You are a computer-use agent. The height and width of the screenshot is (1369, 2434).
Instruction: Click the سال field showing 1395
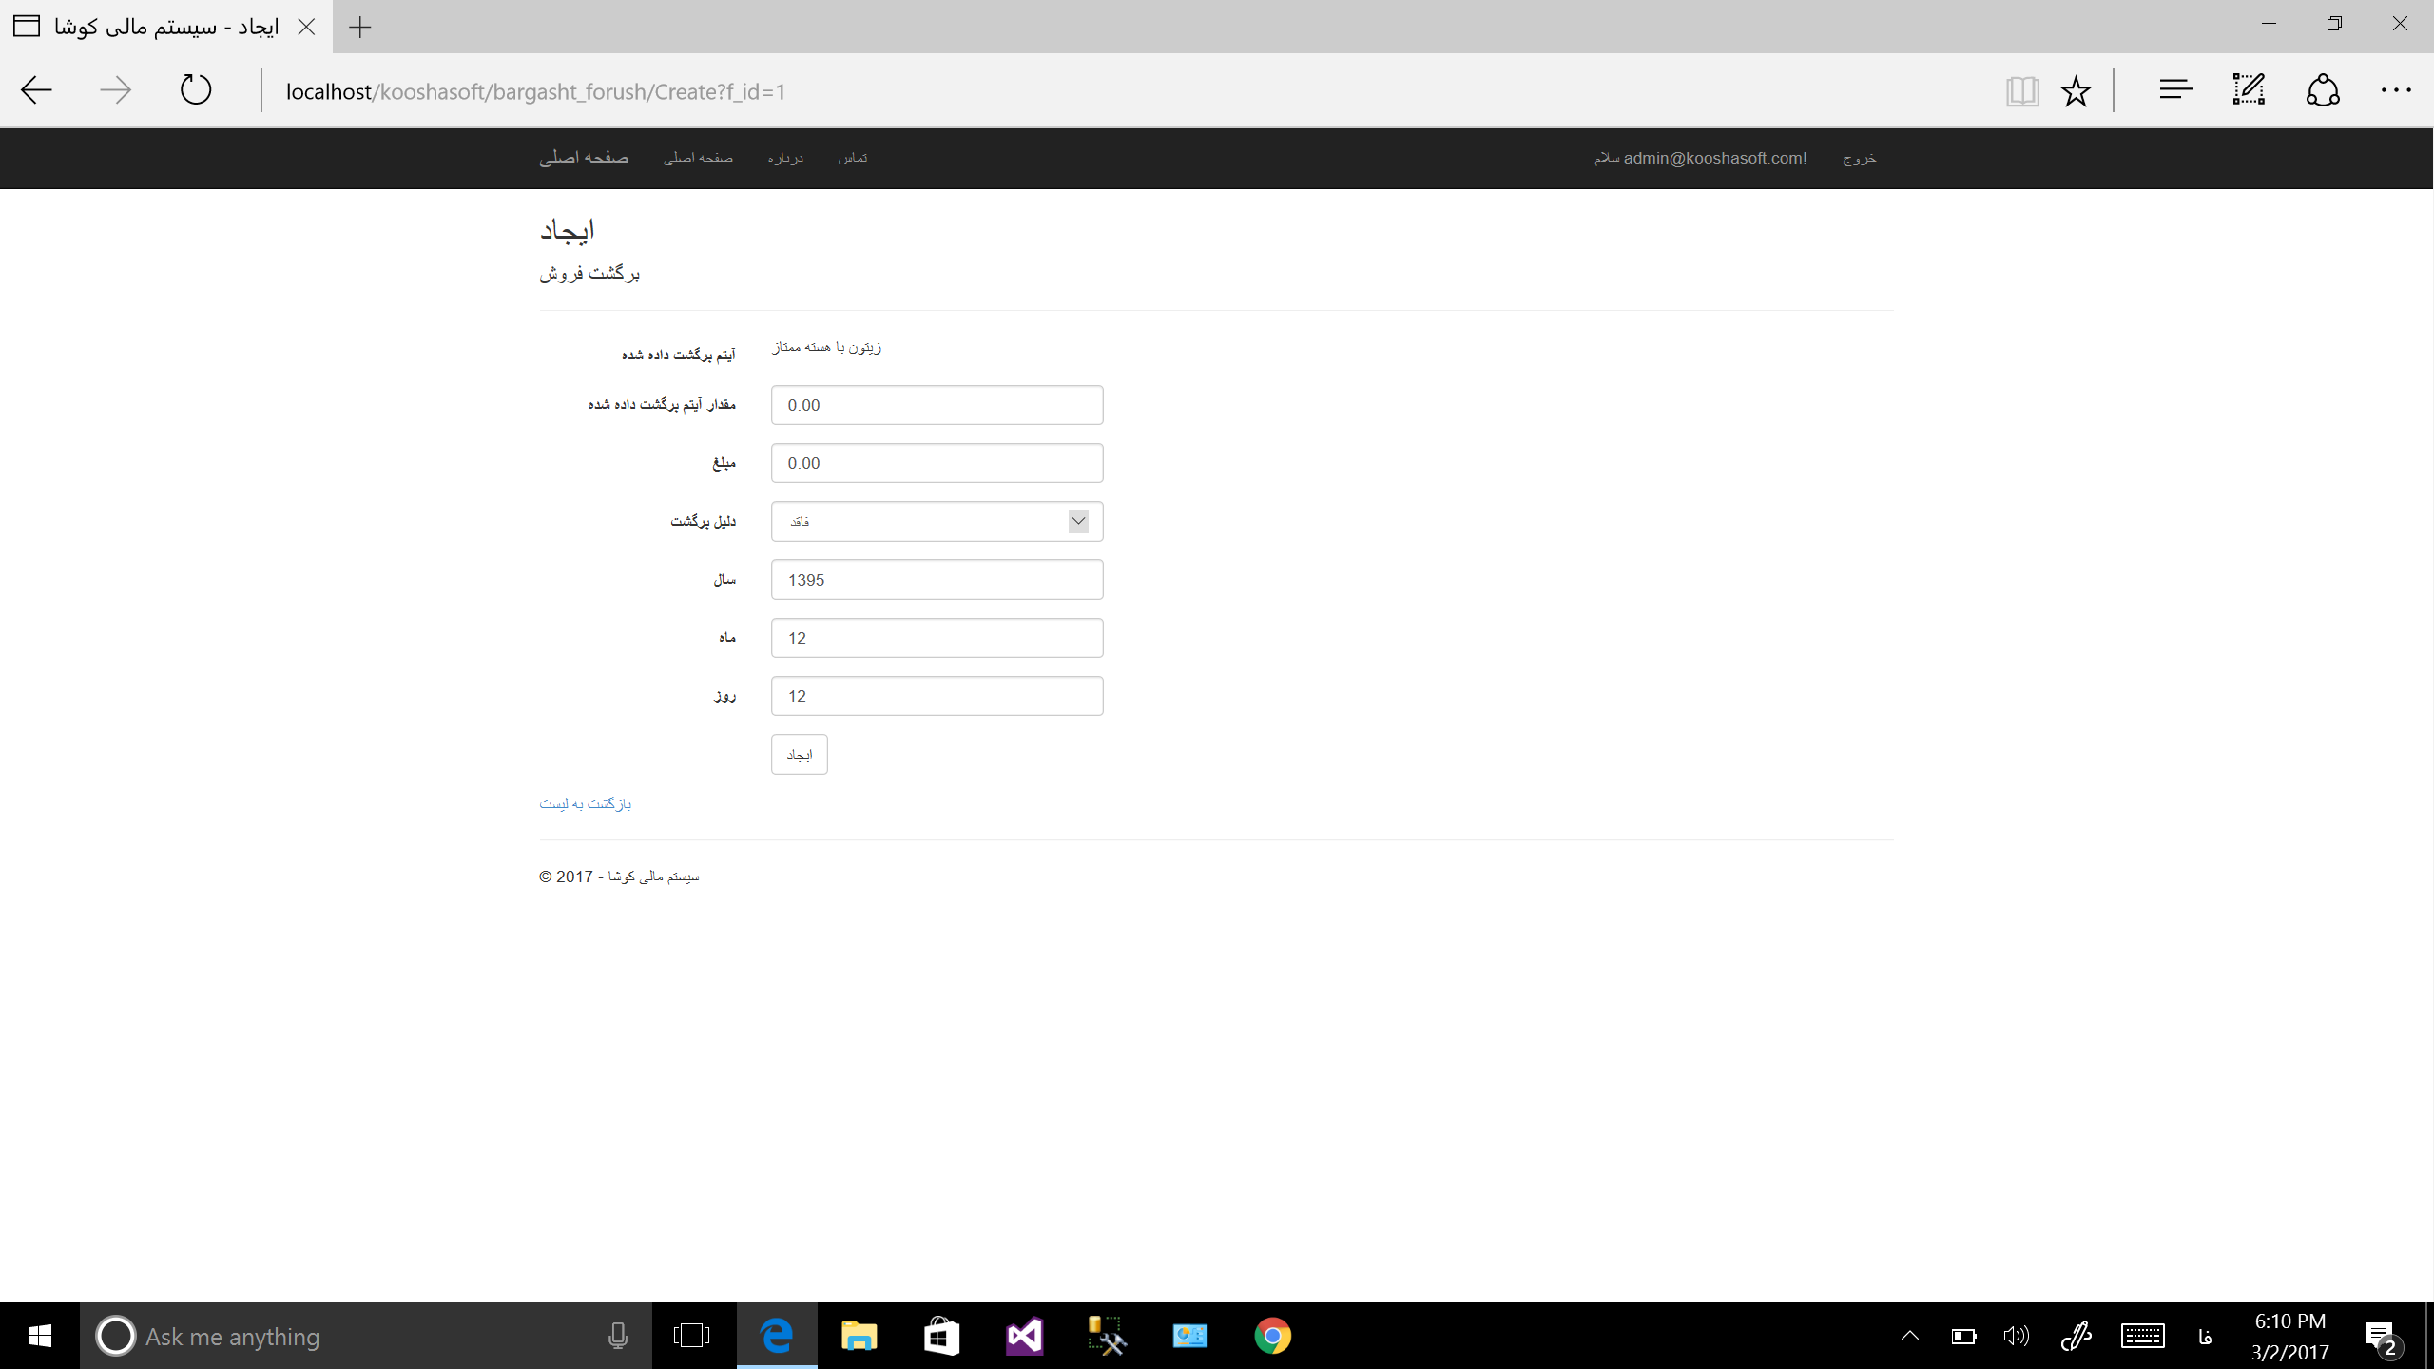(x=937, y=580)
